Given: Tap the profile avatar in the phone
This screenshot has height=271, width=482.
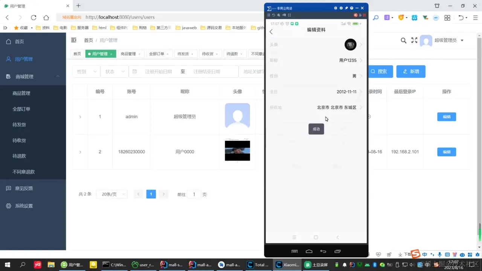Looking at the screenshot, I should coord(351,45).
